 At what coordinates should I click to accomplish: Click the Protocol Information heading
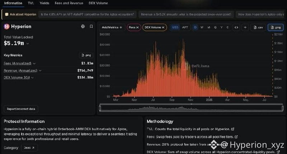(24, 121)
